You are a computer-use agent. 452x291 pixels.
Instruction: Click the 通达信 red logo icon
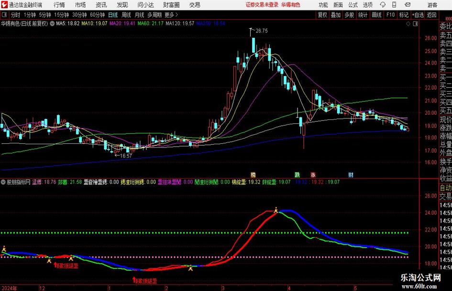pos(4,5)
